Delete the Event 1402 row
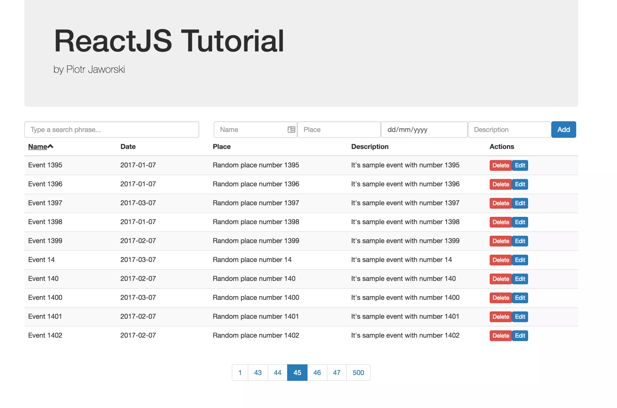This screenshot has height=408, width=617. point(501,336)
